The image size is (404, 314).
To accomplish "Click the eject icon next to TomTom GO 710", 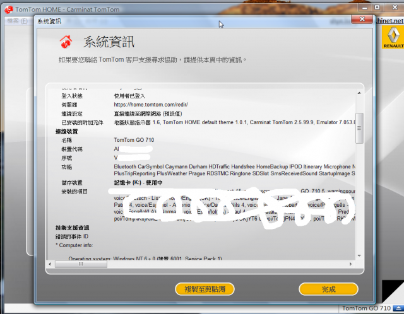I will pos(398,308).
